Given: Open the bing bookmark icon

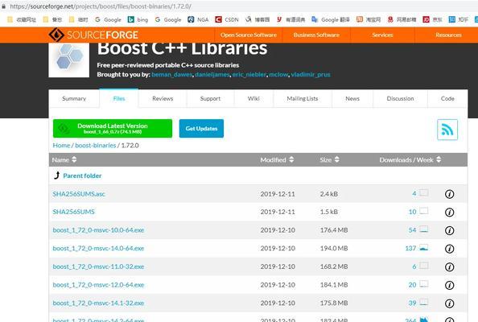Looking at the screenshot, I should coord(131,19).
